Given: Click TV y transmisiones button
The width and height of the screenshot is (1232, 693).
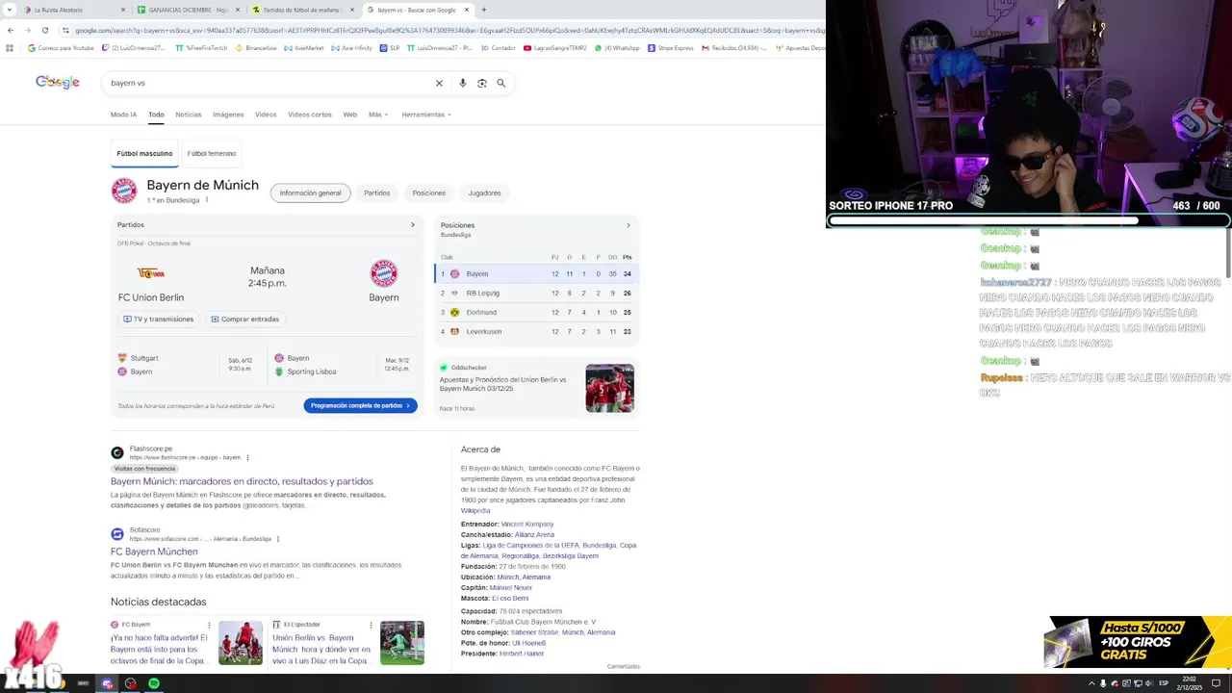Looking at the screenshot, I should click(x=159, y=319).
